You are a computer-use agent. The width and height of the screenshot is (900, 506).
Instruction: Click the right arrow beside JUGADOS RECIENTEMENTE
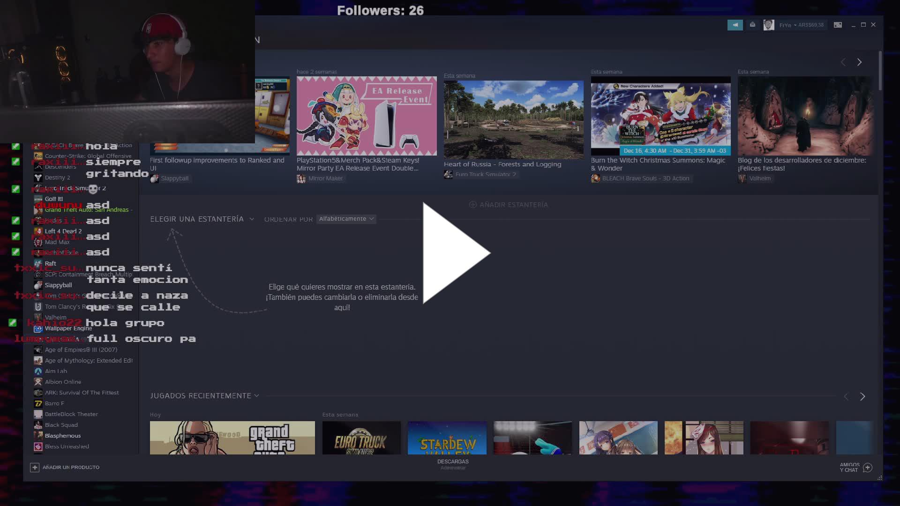[862, 396]
